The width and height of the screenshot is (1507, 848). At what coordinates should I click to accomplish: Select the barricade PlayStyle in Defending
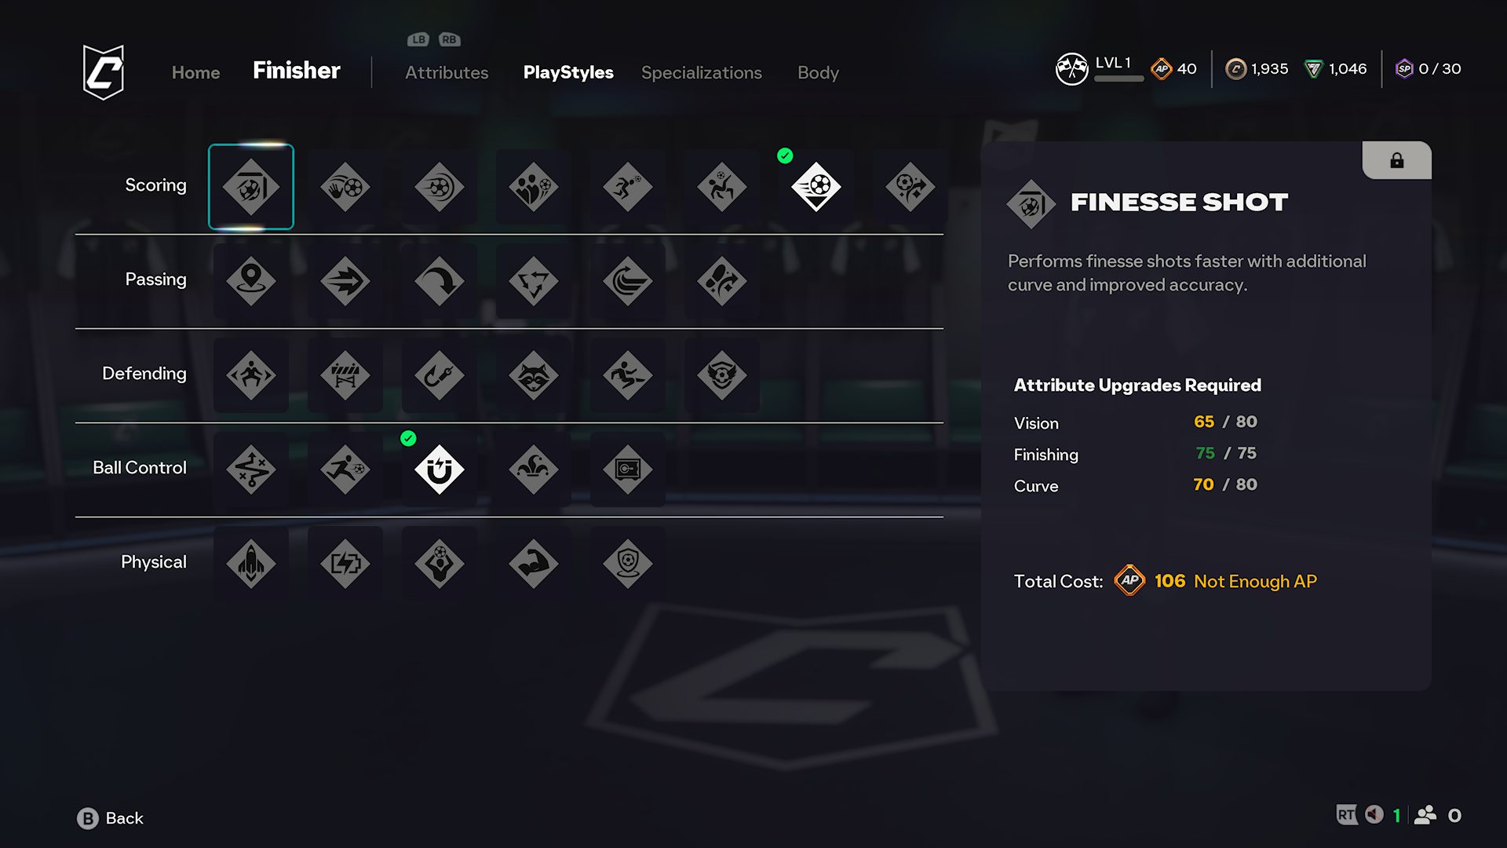click(x=345, y=375)
